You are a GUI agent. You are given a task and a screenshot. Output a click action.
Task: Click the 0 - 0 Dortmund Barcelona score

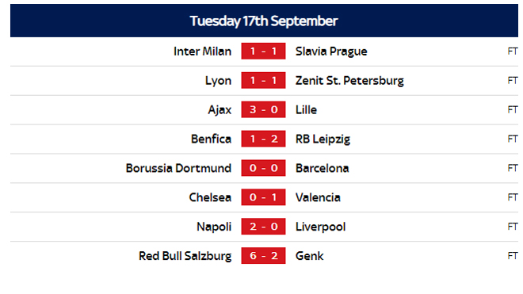(263, 168)
